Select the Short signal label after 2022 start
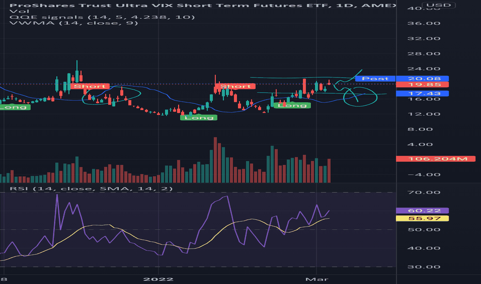The image size is (481, 284). coord(235,86)
